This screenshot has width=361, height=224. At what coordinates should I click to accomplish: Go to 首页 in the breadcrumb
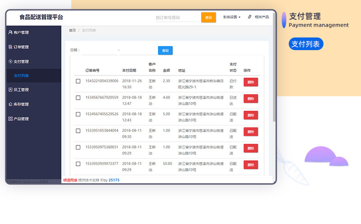pos(72,30)
